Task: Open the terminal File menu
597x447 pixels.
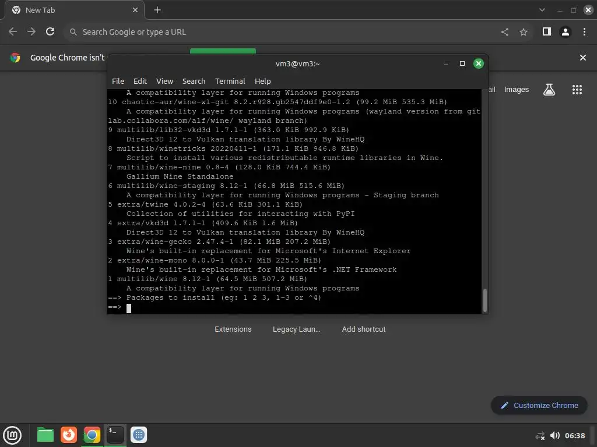Action: coord(118,81)
